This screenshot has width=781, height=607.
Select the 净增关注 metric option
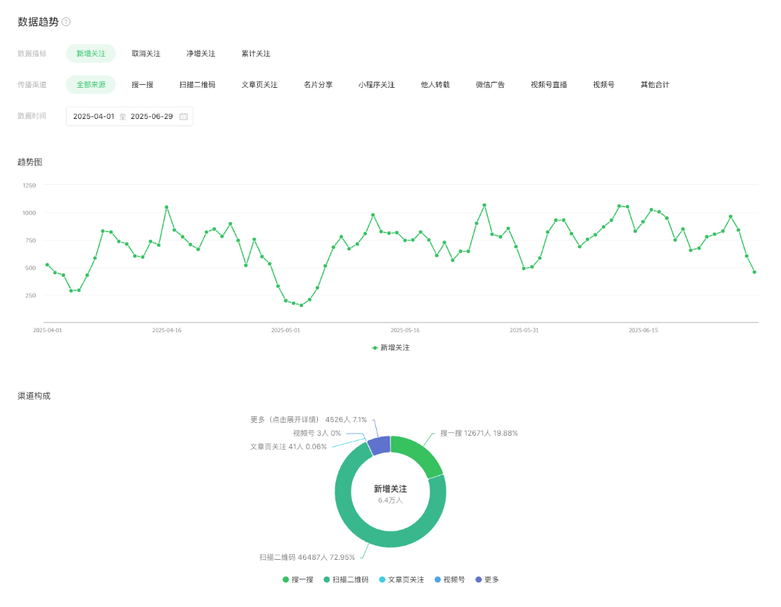point(201,54)
